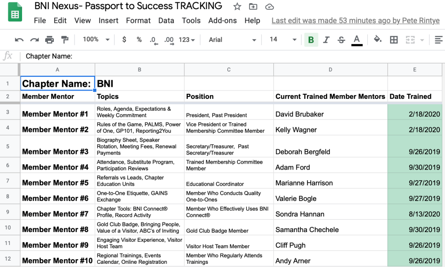The image size is (445, 267).
Task: Redo the last action
Action: (35, 40)
